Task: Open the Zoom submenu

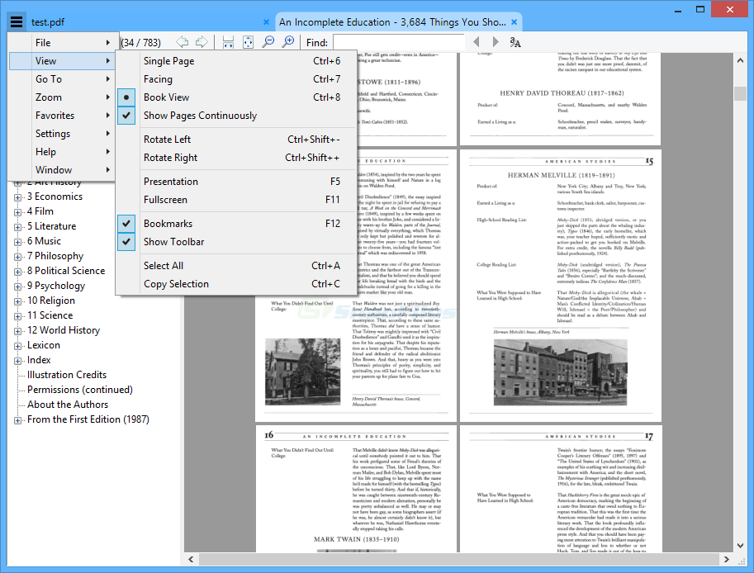Action: coord(61,97)
